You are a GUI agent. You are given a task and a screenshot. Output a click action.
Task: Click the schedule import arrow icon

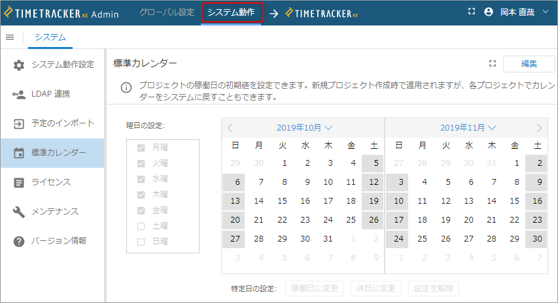coord(18,124)
